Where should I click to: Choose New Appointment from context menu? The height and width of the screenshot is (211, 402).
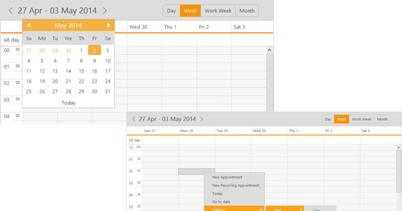(234, 177)
